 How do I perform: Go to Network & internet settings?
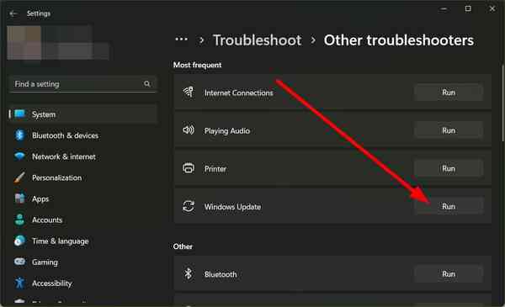83,156
